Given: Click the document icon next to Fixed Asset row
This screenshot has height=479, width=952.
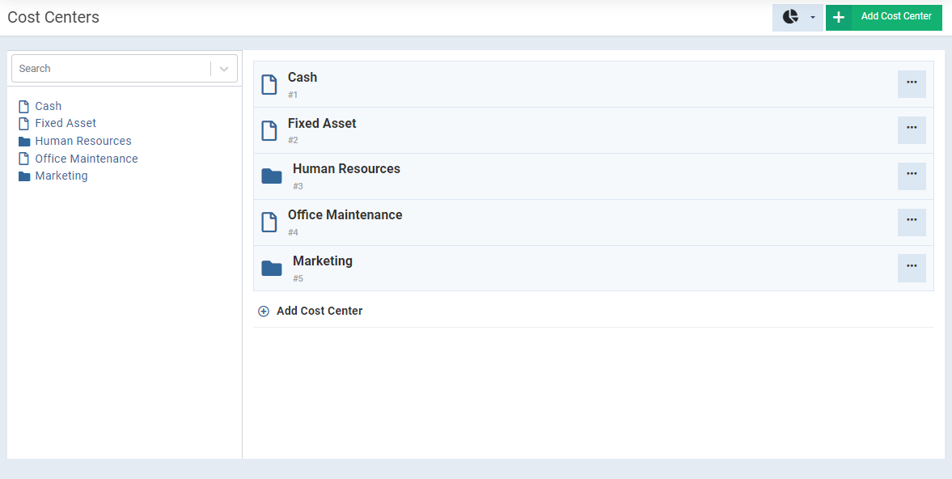Looking at the screenshot, I should click(x=269, y=129).
